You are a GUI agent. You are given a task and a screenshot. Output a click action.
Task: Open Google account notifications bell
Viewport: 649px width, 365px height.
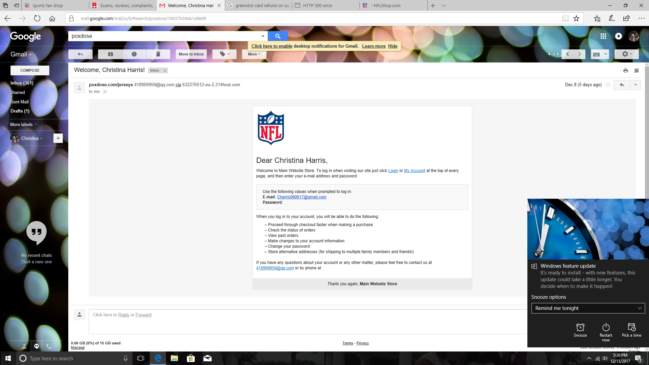619,36
